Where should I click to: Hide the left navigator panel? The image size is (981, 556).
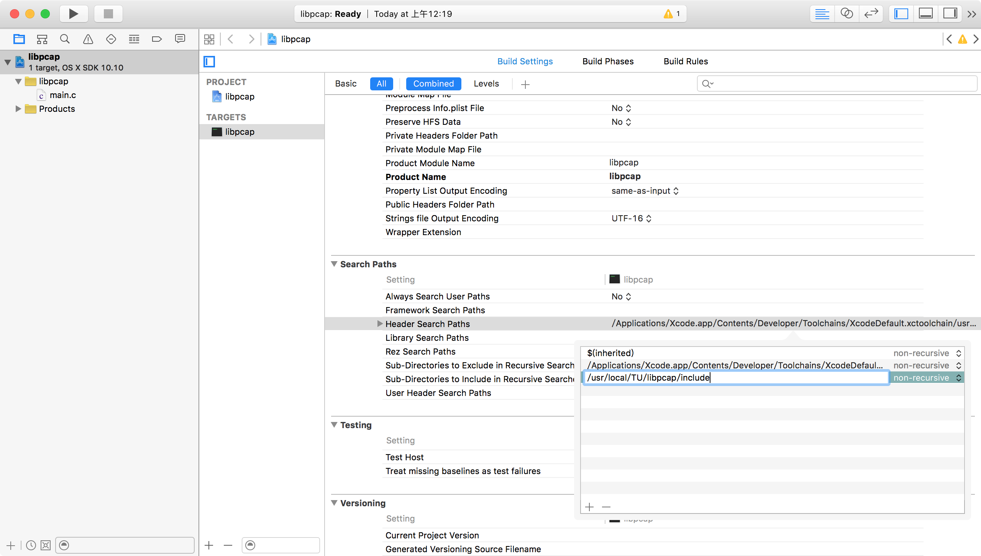click(x=901, y=14)
